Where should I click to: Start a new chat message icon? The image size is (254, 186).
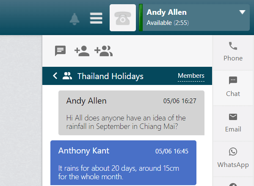pyautogui.click(x=60, y=51)
